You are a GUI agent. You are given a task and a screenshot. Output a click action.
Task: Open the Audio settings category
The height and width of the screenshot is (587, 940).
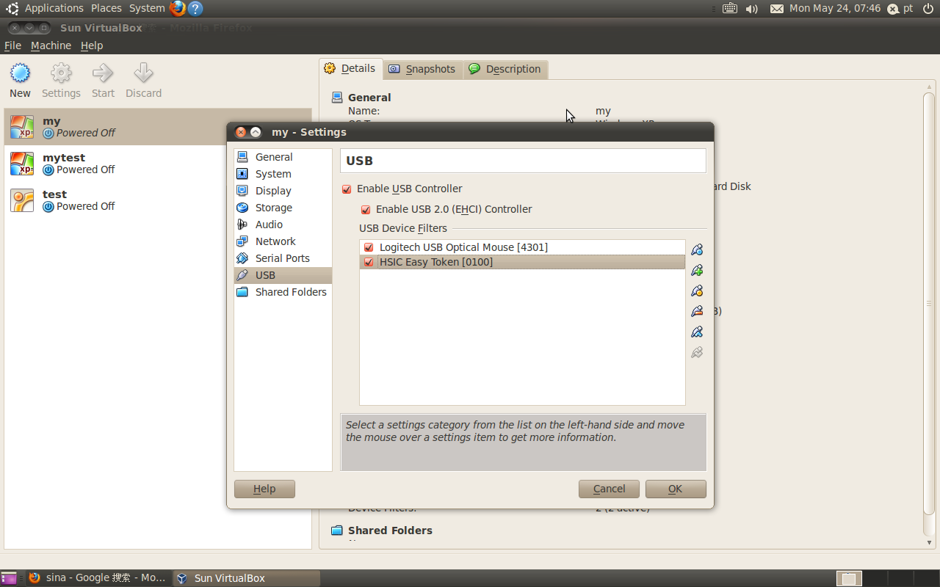pyautogui.click(x=283, y=225)
